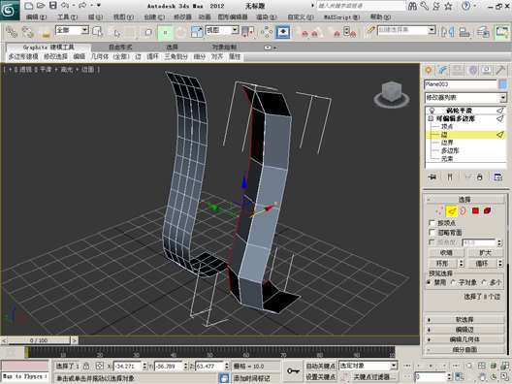The image size is (512, 384).
Task: Click Show End Result toggle icon under stack
Action: (x=450, y=177)
